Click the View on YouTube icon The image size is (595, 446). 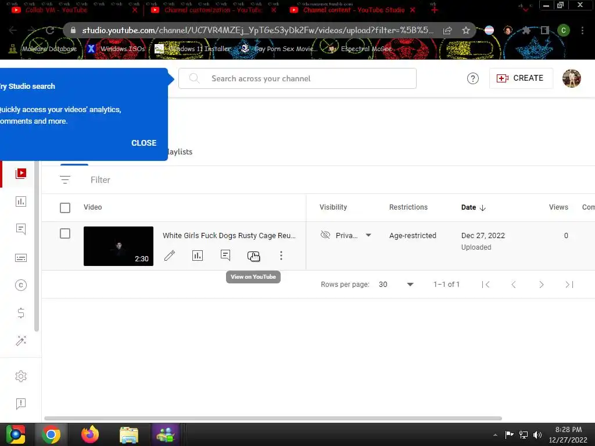253,256
